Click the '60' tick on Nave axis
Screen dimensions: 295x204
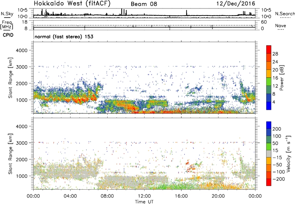[264, 22]
